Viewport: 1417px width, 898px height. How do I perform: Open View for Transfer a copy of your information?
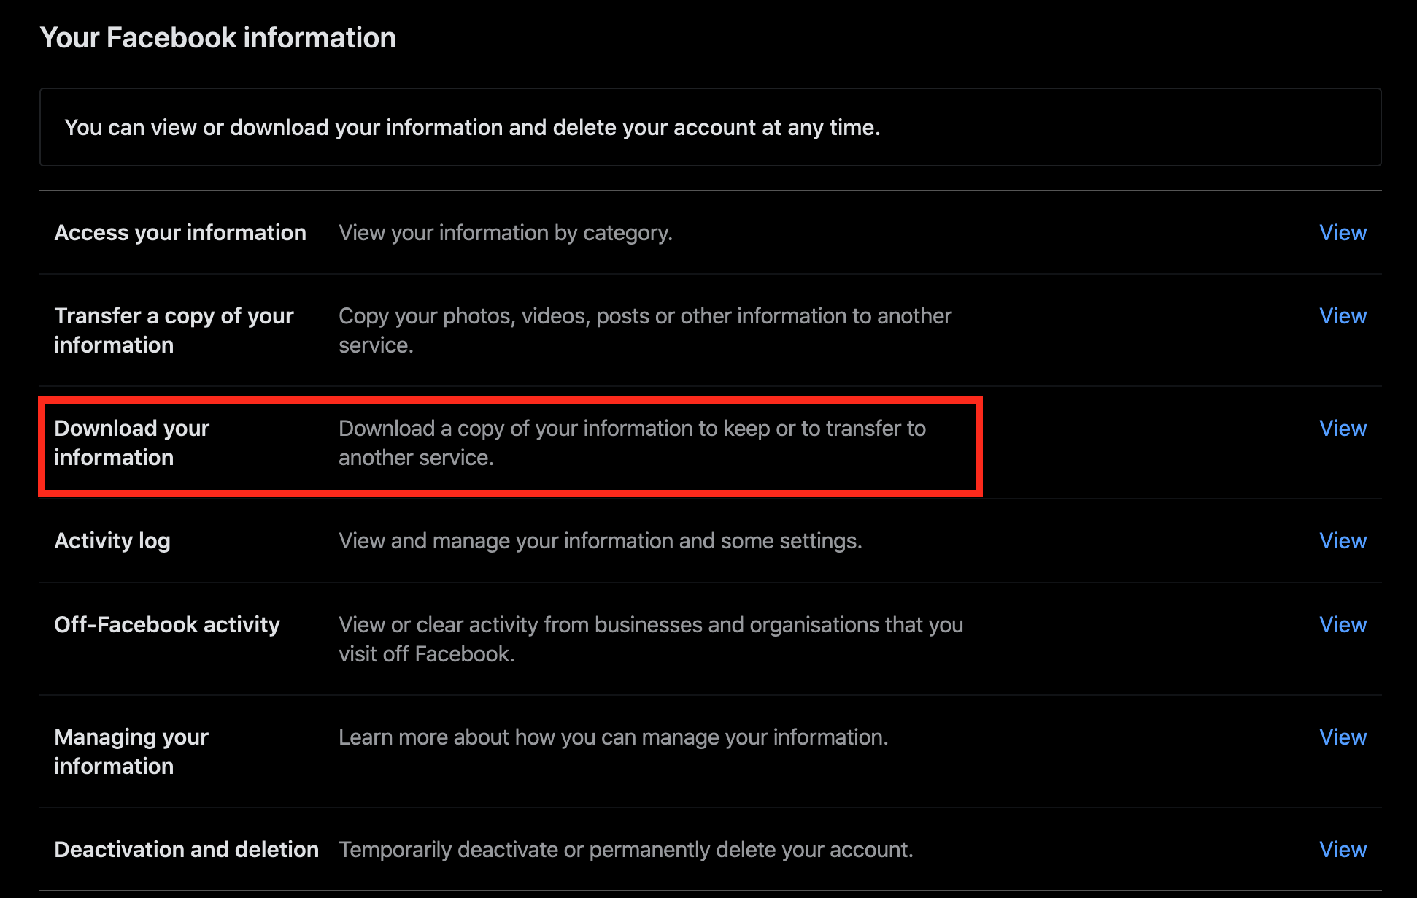point(1343,315)
